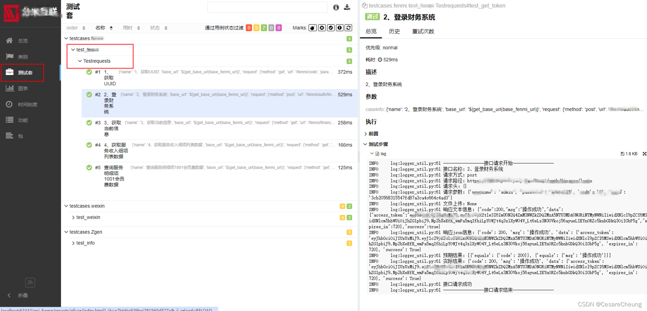Click yellow 1 badge on testcases.Zgen row
Screen dimensions: 647x311
point(349,232)
